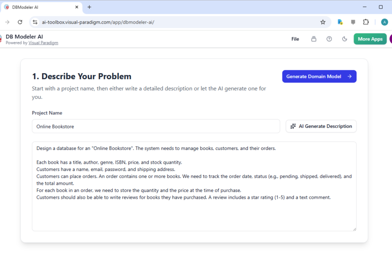
Task: Open the browser Extensions puzzle icon
Action: [366, 21]
